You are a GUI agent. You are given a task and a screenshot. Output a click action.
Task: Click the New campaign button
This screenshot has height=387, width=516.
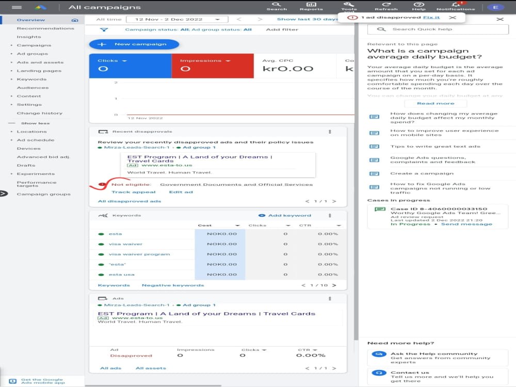click(x=134, y=44)
